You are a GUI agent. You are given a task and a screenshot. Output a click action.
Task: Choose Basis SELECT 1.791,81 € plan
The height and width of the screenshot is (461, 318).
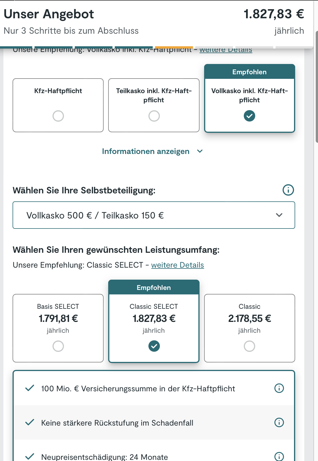[58, 346]
